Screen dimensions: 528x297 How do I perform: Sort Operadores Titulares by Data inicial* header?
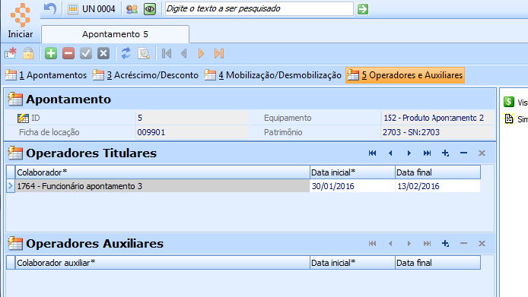352,172
